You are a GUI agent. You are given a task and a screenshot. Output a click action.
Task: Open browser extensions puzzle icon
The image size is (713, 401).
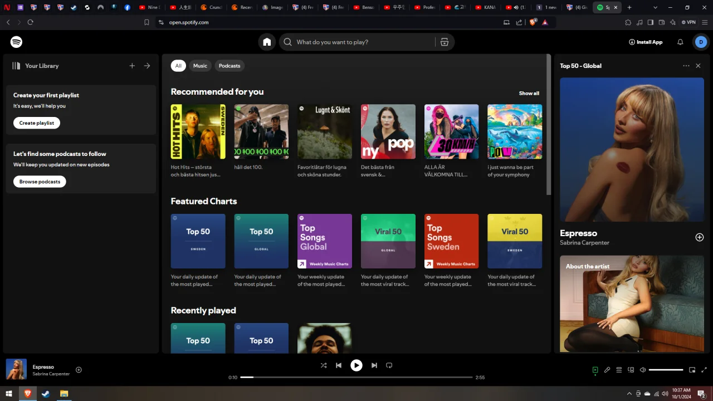tap(628, 22)
